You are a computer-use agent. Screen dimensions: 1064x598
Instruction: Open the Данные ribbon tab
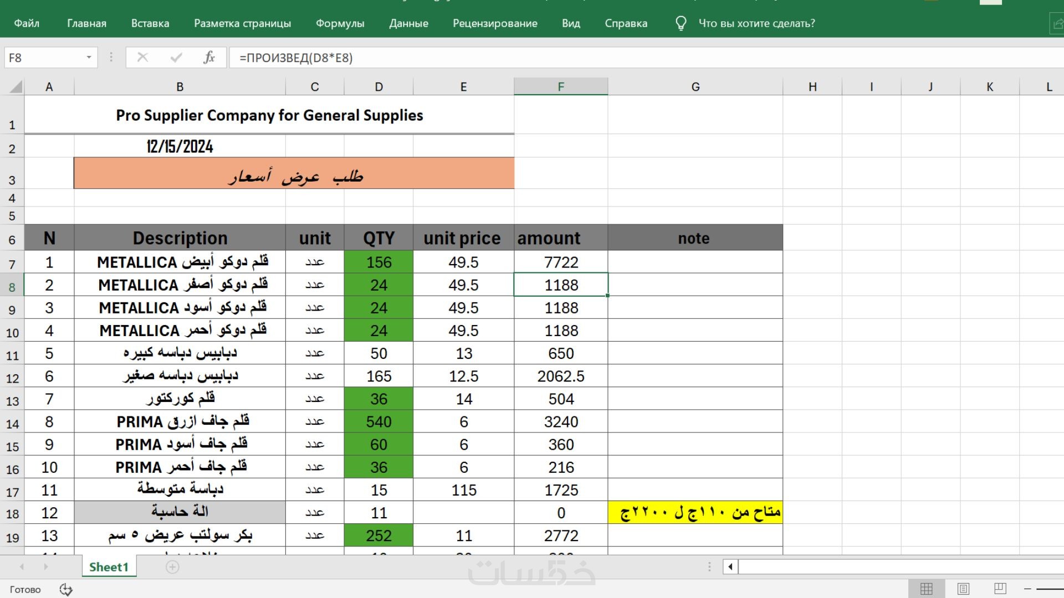(x=408, y=23)
